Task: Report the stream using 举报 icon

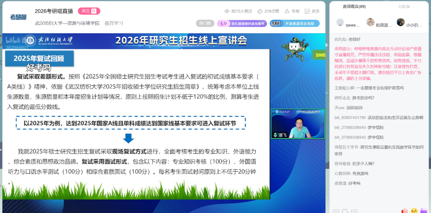Action: [292, 11]
